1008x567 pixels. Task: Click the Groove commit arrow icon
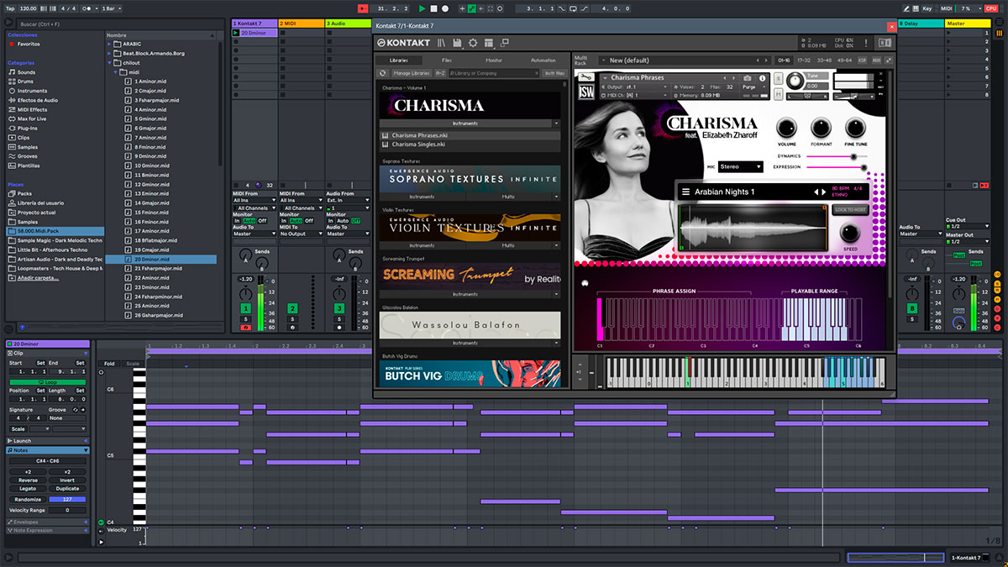click(84, 409)
